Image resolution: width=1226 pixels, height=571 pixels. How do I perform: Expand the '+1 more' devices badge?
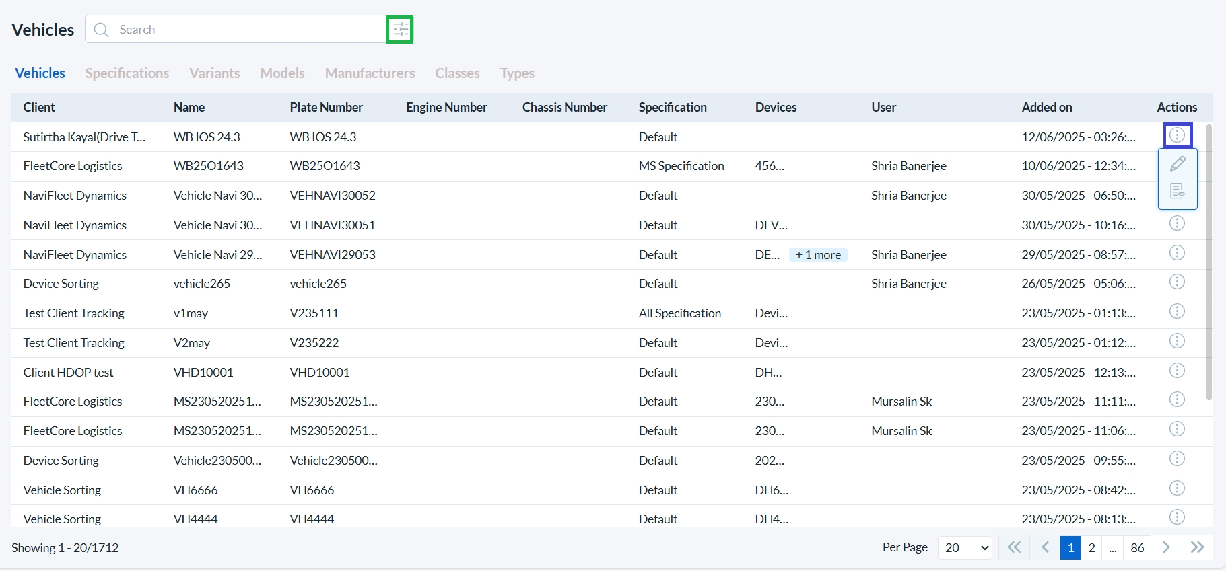tap(818, 255)
